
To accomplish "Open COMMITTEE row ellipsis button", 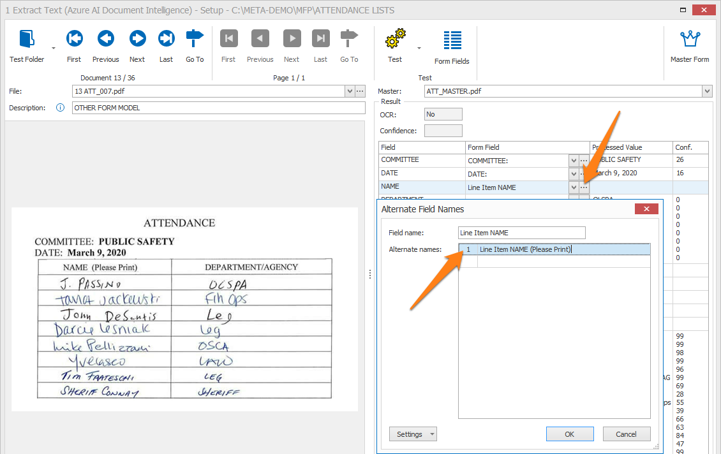I will (584, 161).
